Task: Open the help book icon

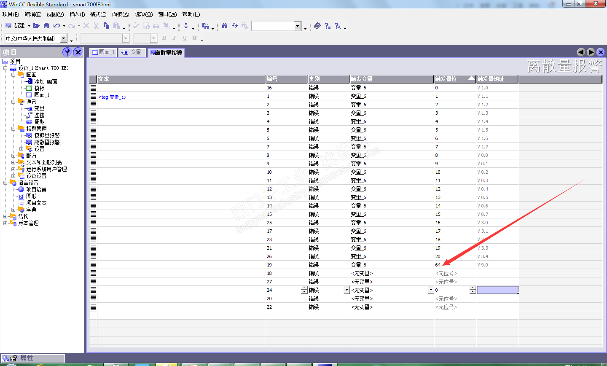Action: point(317,26)
